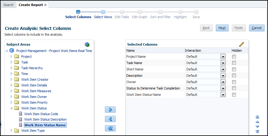268x136 pixels.
Task: Move selected column to top of list
Action: pos(257,117)
